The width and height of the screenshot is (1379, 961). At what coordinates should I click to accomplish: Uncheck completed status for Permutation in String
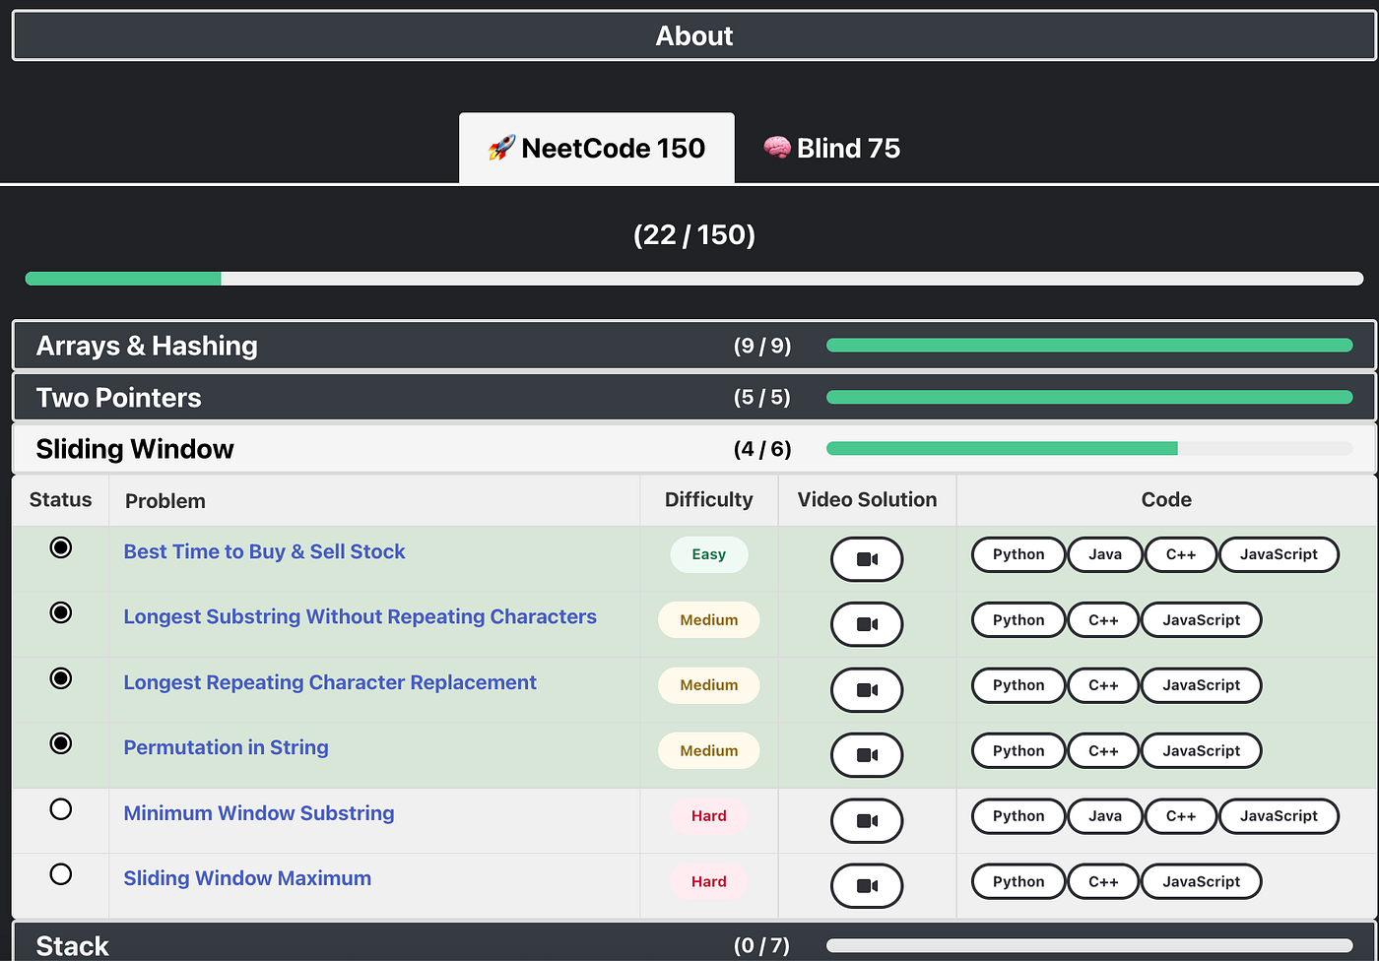point(60,743)
